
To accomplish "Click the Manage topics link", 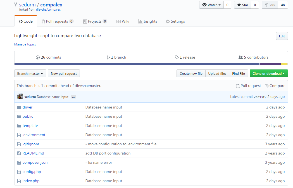I will coord(25,44).
